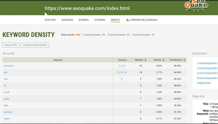Open the guide keyword link

click(7, 99)
